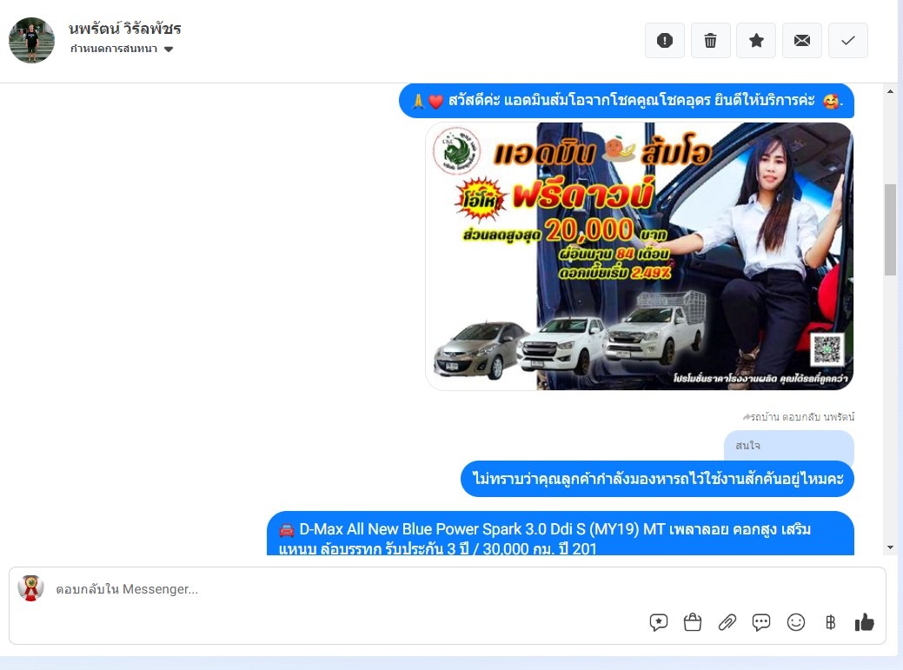Click the ไม่ทราบว่าคุณลูกค้า question message bubble
Viewport: 903px width, 670px height.
tap(657, 478)
